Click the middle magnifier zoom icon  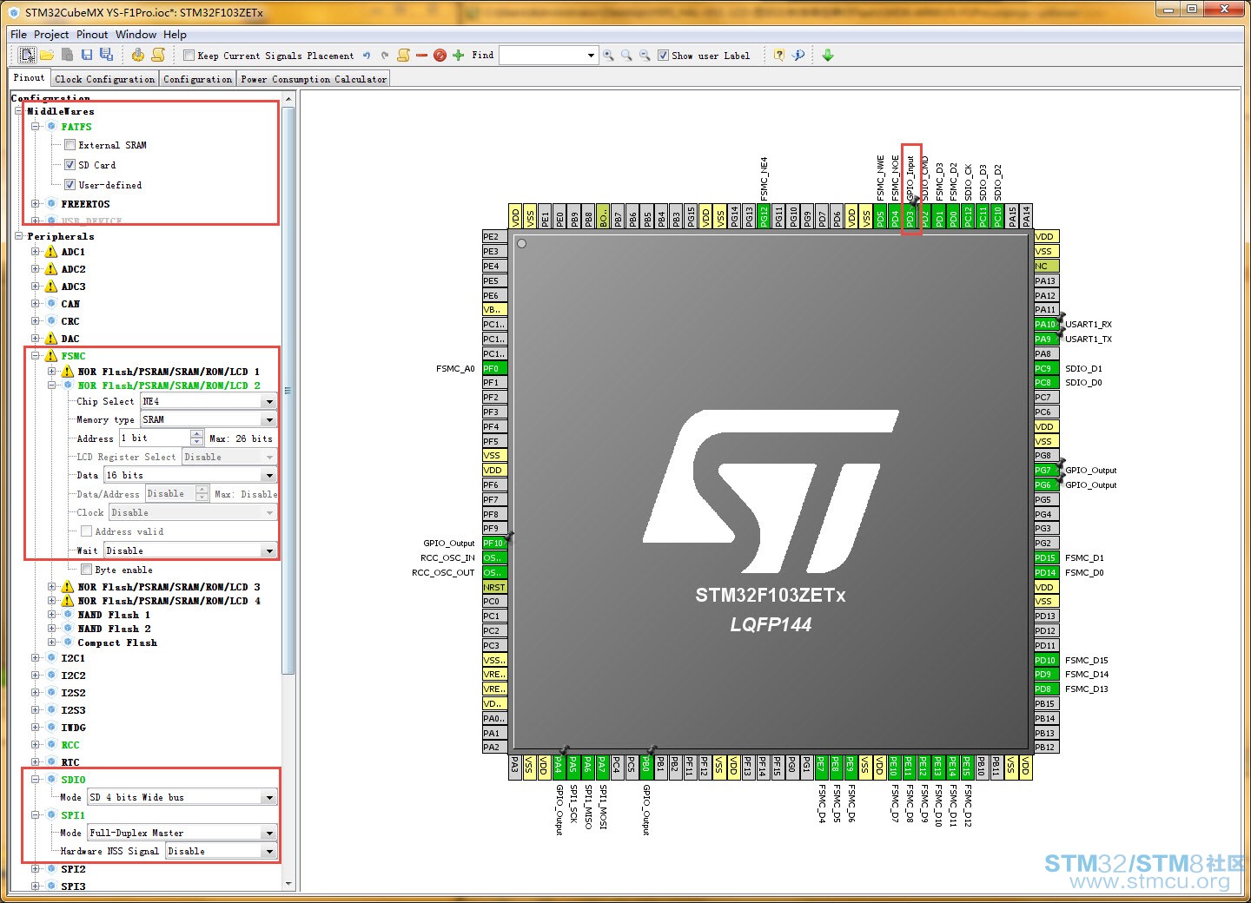(626, 56)
